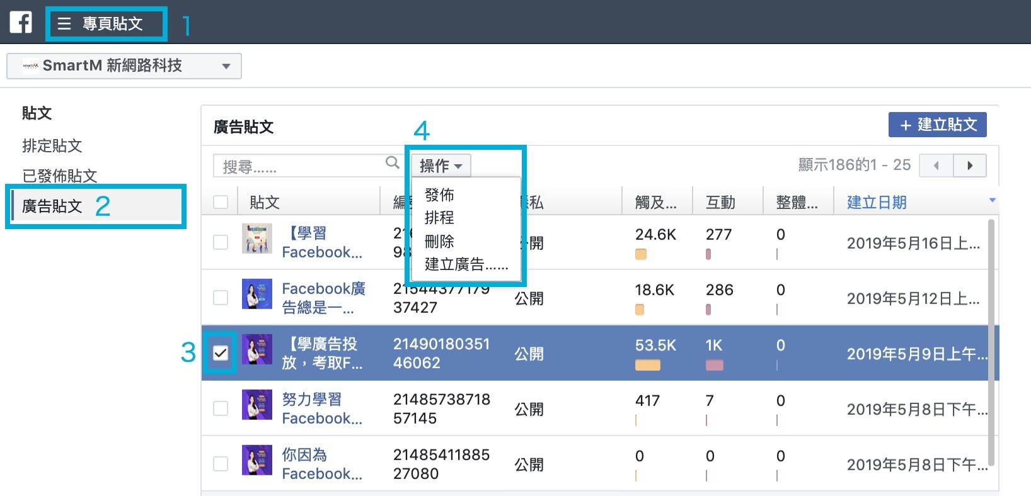The height and width of the screenshot is (496, 1031).
Task: Choose 刪除 from the actions menu
Action: (439, 241)
